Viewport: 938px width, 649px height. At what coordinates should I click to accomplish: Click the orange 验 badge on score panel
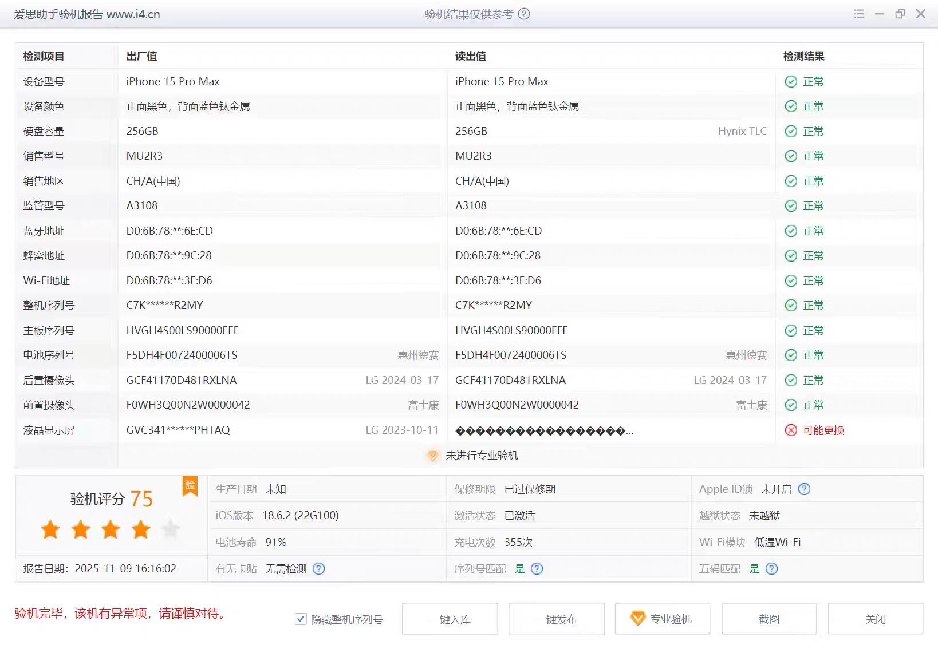(190, 486)
